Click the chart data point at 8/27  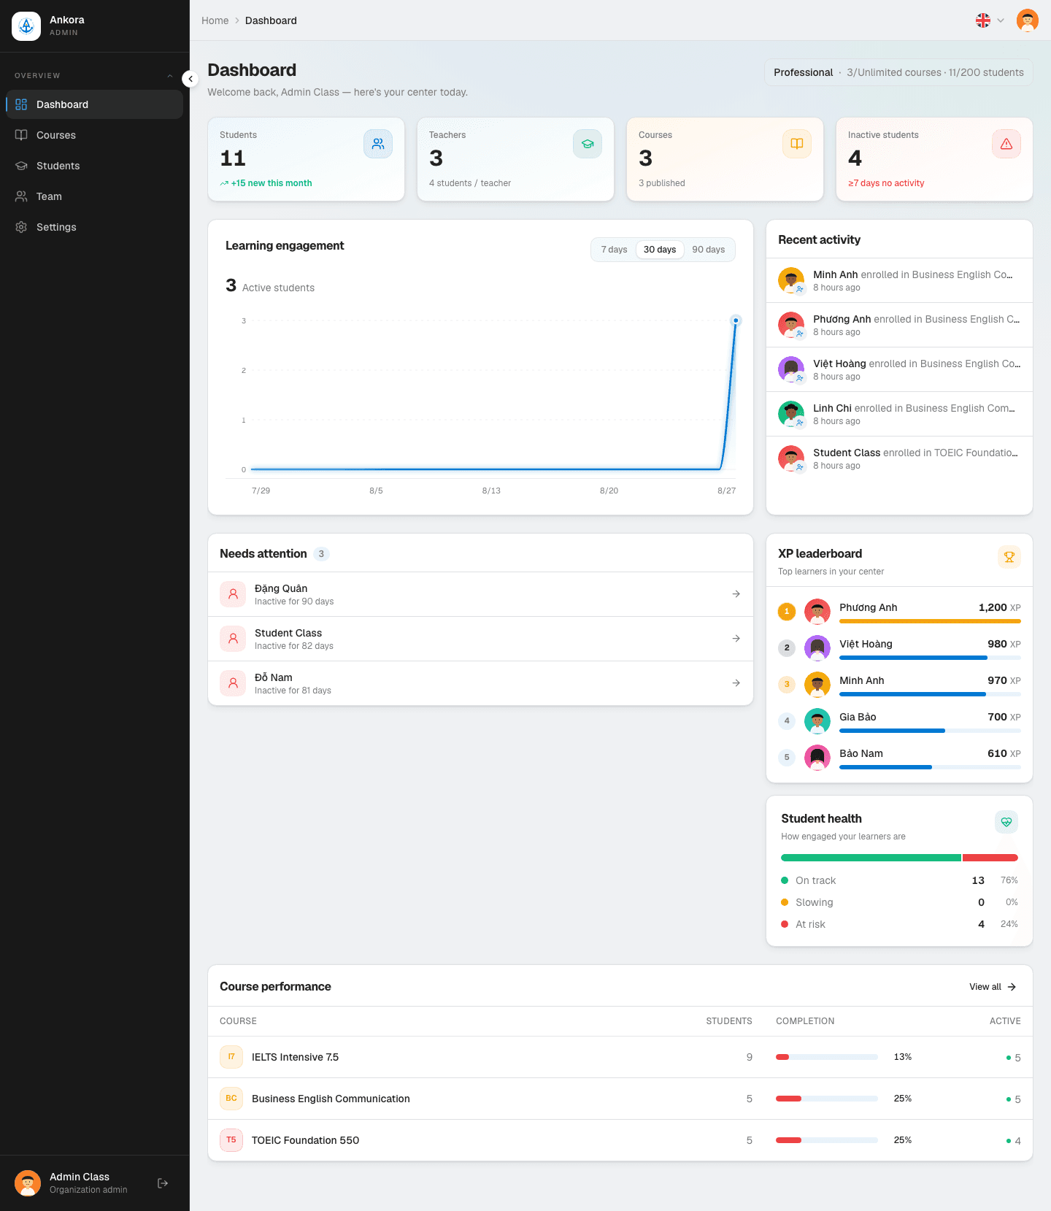click(736, 320)
